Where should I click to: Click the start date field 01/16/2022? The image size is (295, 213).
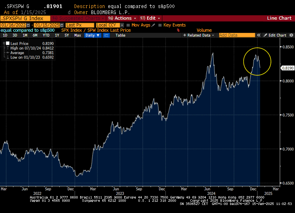pos(14,25)
